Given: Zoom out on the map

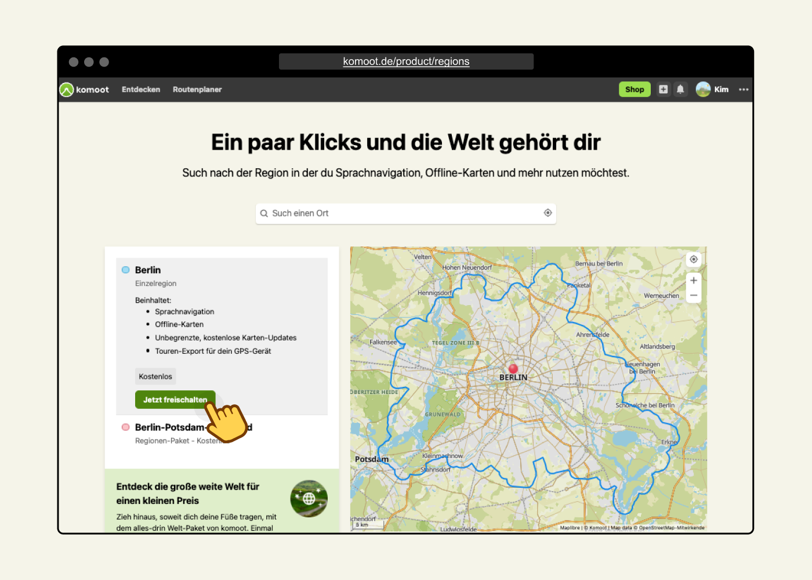Looking at the screenshot, I should click(x=694, y=295).
